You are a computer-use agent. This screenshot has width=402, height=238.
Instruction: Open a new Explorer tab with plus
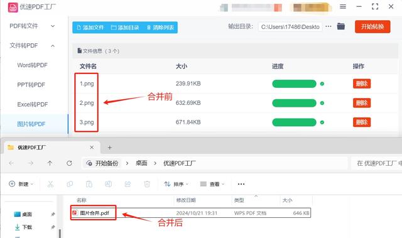(110, 148)
